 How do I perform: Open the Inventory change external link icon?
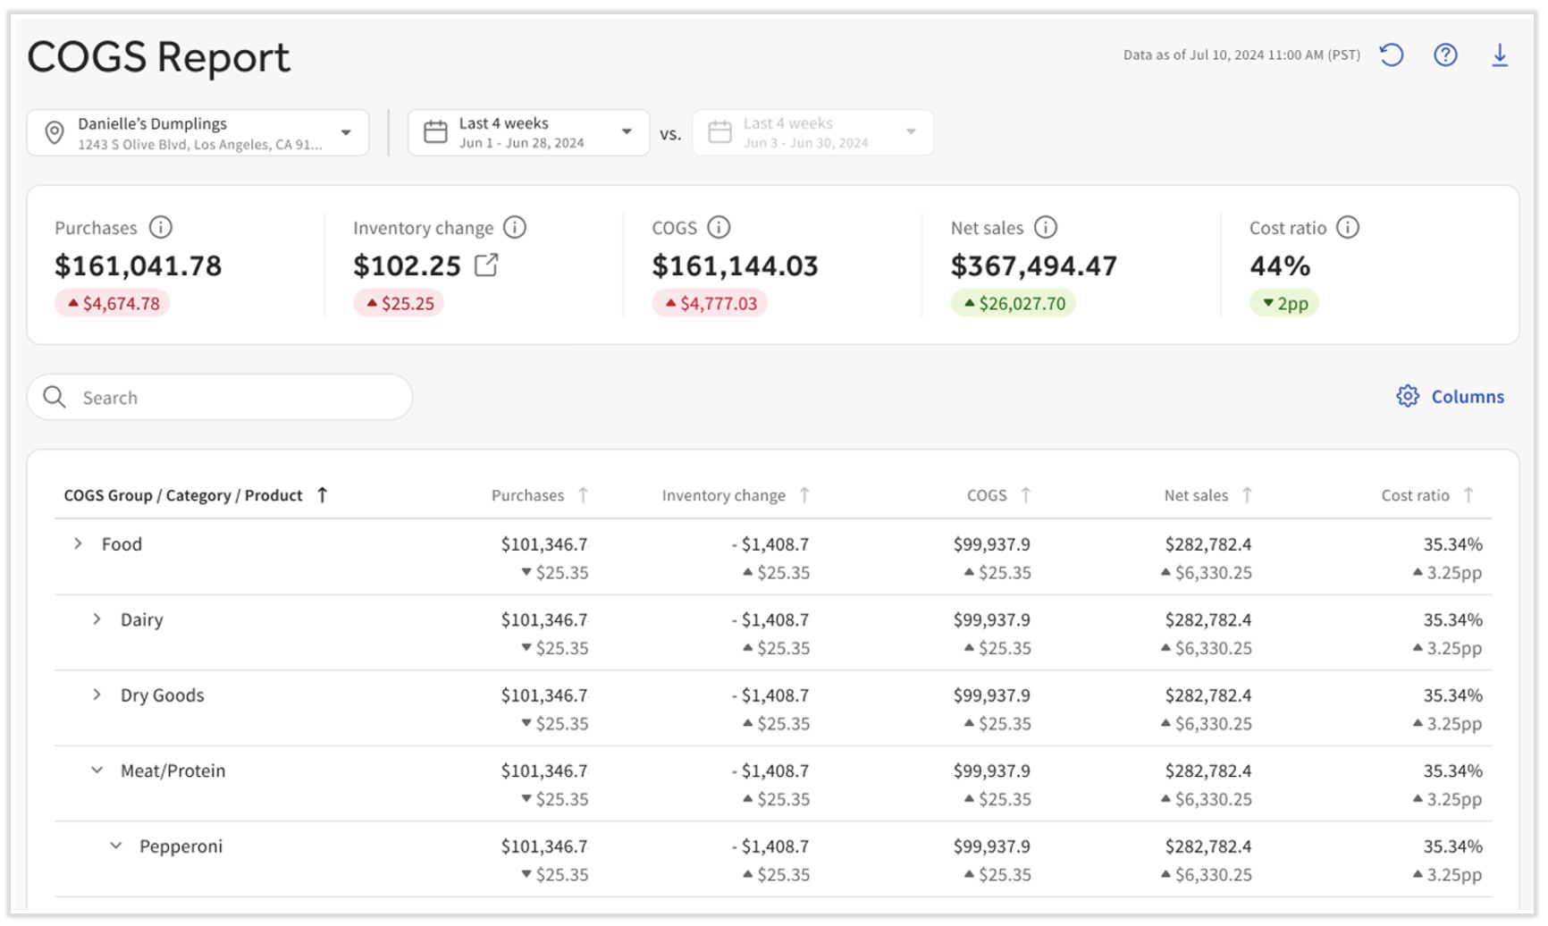485,265
